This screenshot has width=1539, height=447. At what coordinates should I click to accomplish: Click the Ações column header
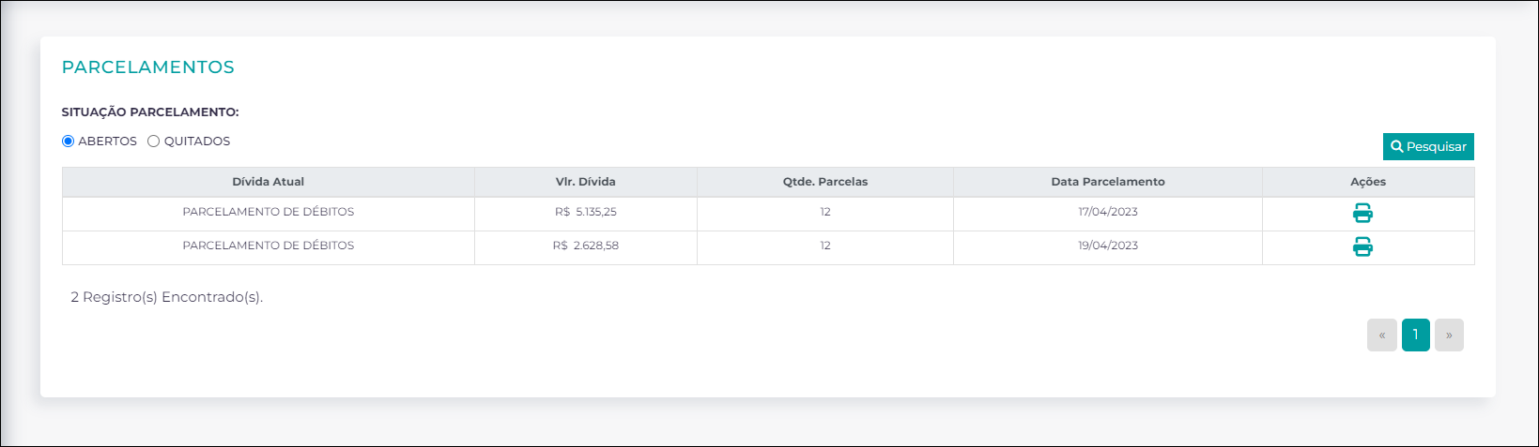(x=1368, y=182)
